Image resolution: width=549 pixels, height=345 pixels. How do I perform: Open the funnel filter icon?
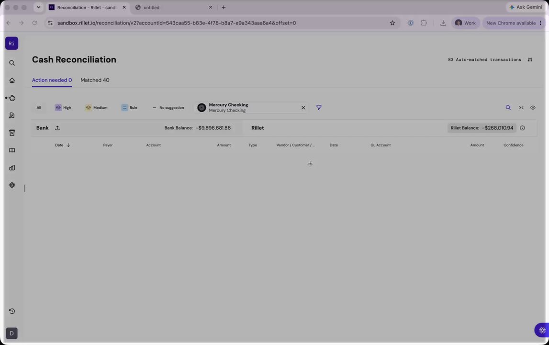[x=319, y=108]
